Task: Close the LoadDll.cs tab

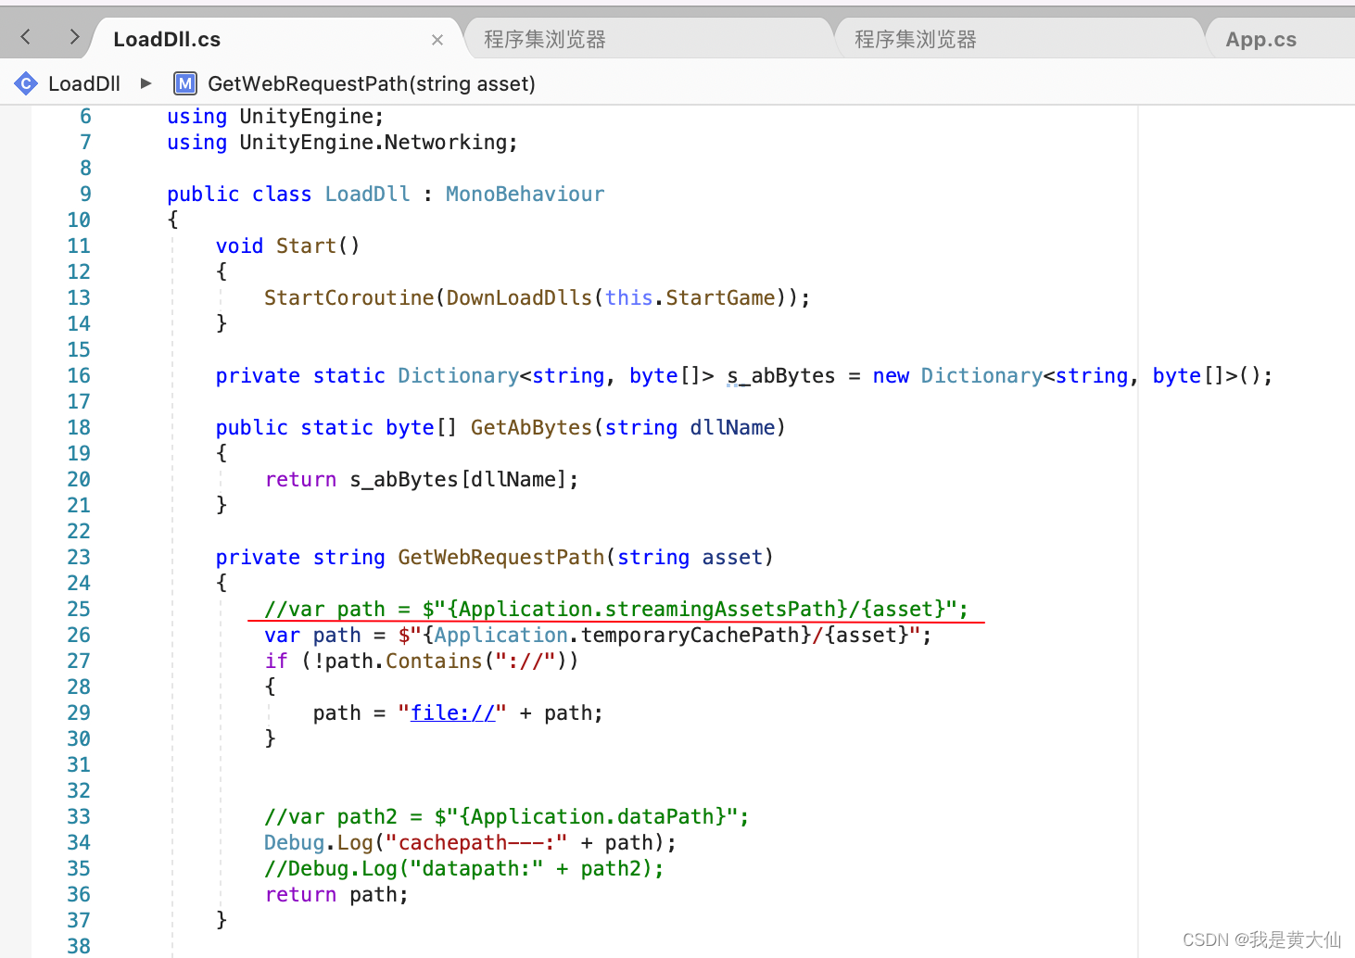Action: (437, 40)
